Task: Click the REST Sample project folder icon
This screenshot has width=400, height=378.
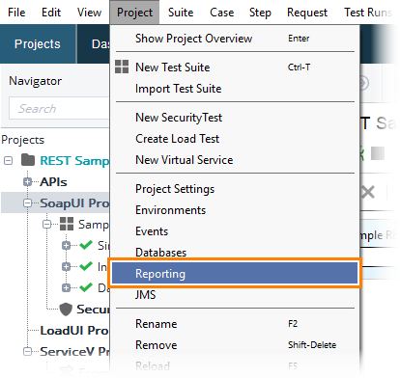Action: [x=28, y=160]
